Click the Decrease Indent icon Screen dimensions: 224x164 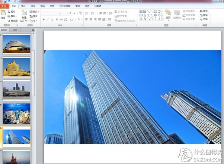pyautogui.click(x=100, y=13)
